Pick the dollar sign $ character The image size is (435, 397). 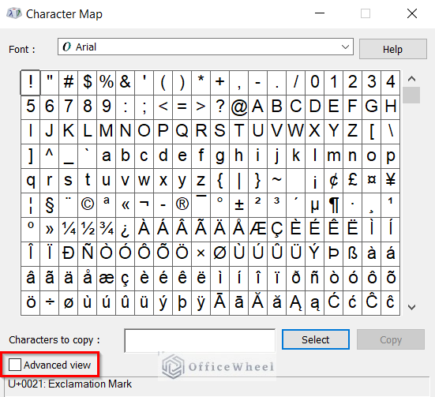click(88, 83)
